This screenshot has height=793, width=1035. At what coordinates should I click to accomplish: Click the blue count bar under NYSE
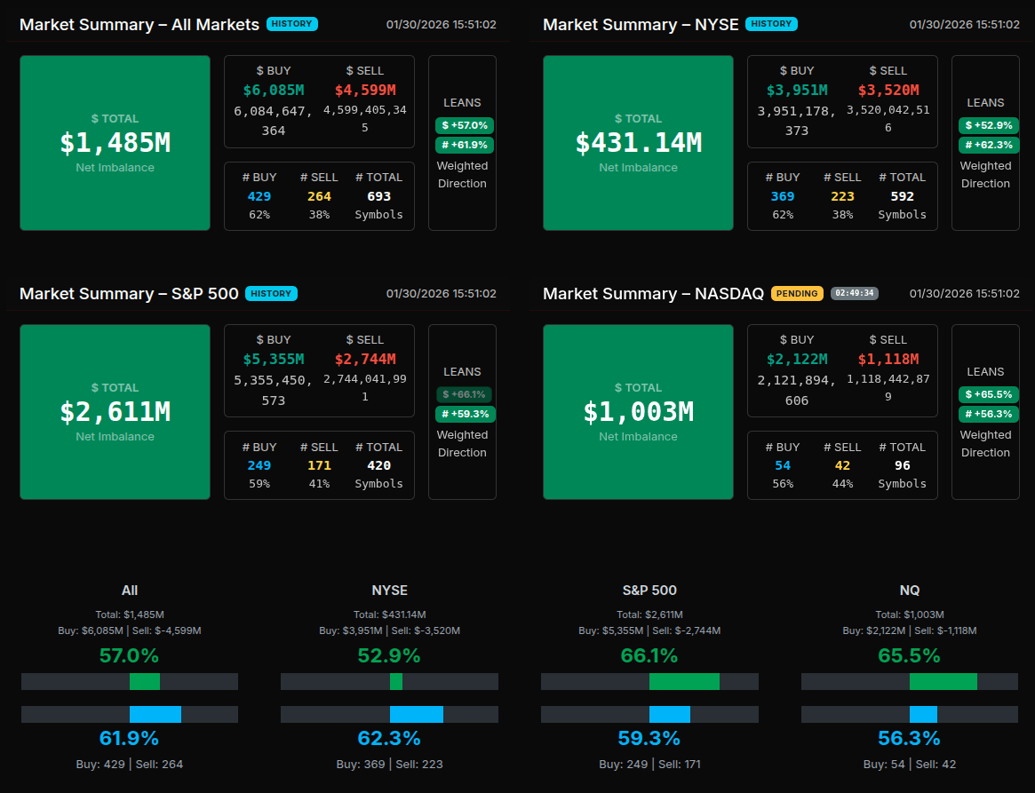[416, 714]
